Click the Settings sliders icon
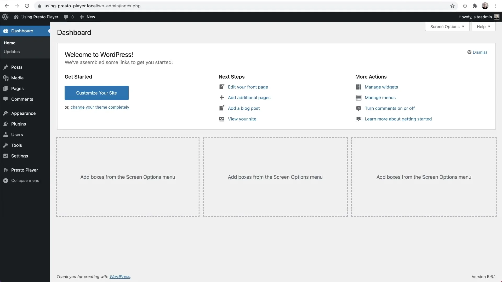Viewport: 502px width, 282px height. (5, 156)
